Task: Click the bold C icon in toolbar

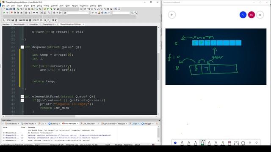Action: pos(56,20)
